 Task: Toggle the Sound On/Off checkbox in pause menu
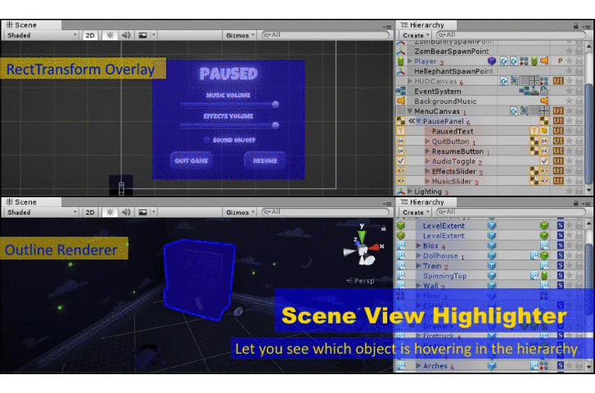206,140
